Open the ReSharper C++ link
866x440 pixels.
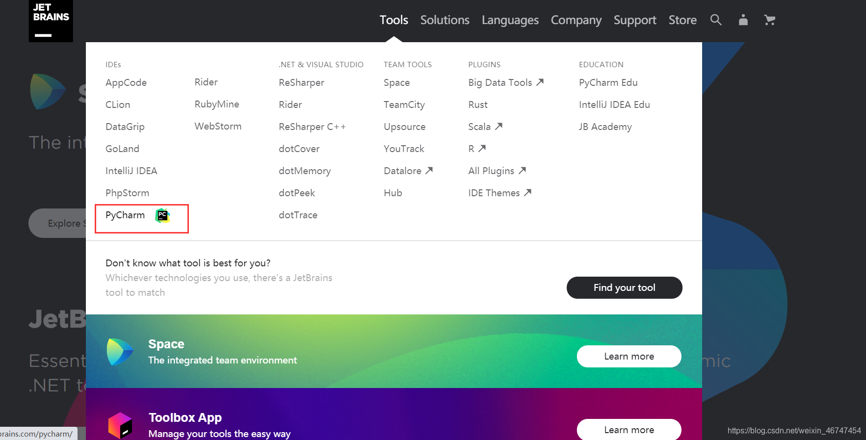click(x=312, y=127)
